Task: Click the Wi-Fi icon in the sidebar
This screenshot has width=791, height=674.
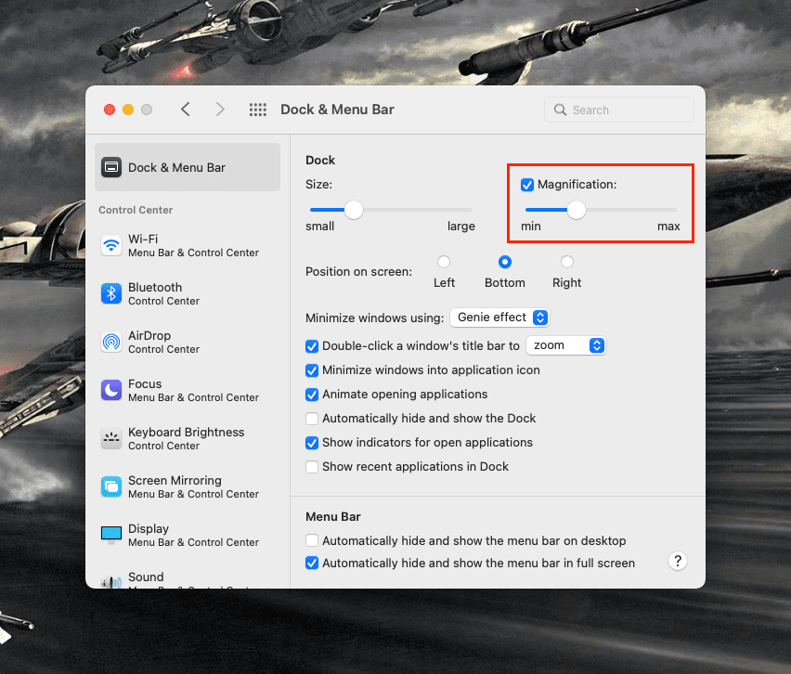Action: point(111,246)
